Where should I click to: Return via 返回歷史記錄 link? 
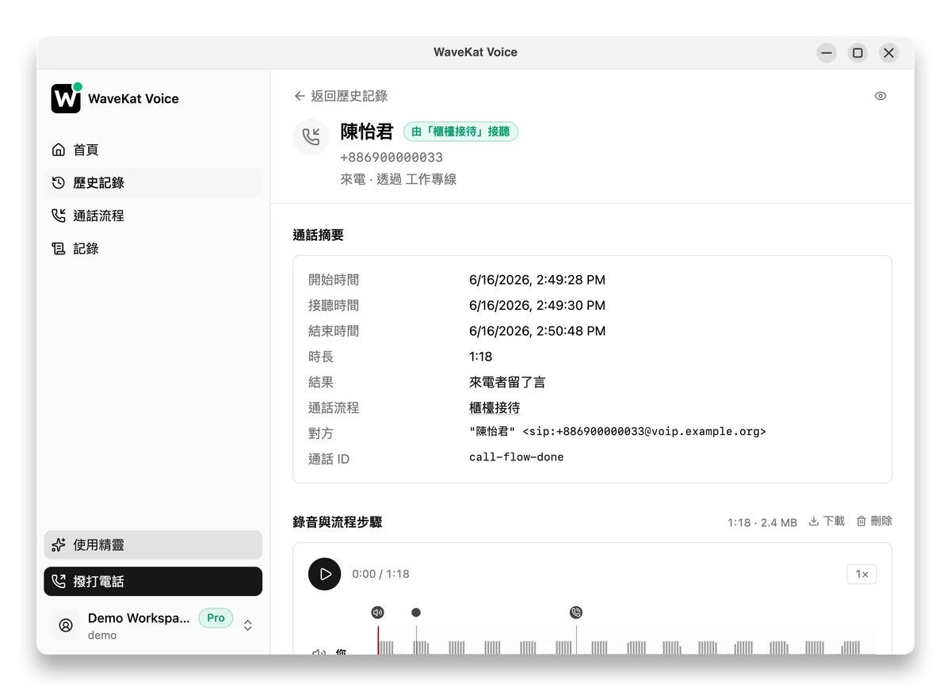coord(341,96)
